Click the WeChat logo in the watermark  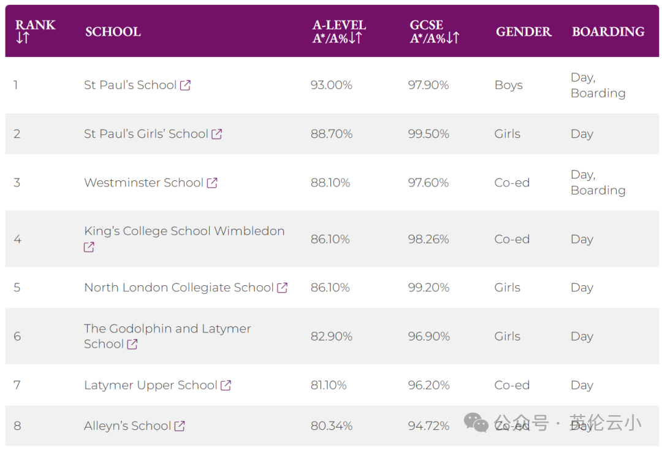[476, 423]
